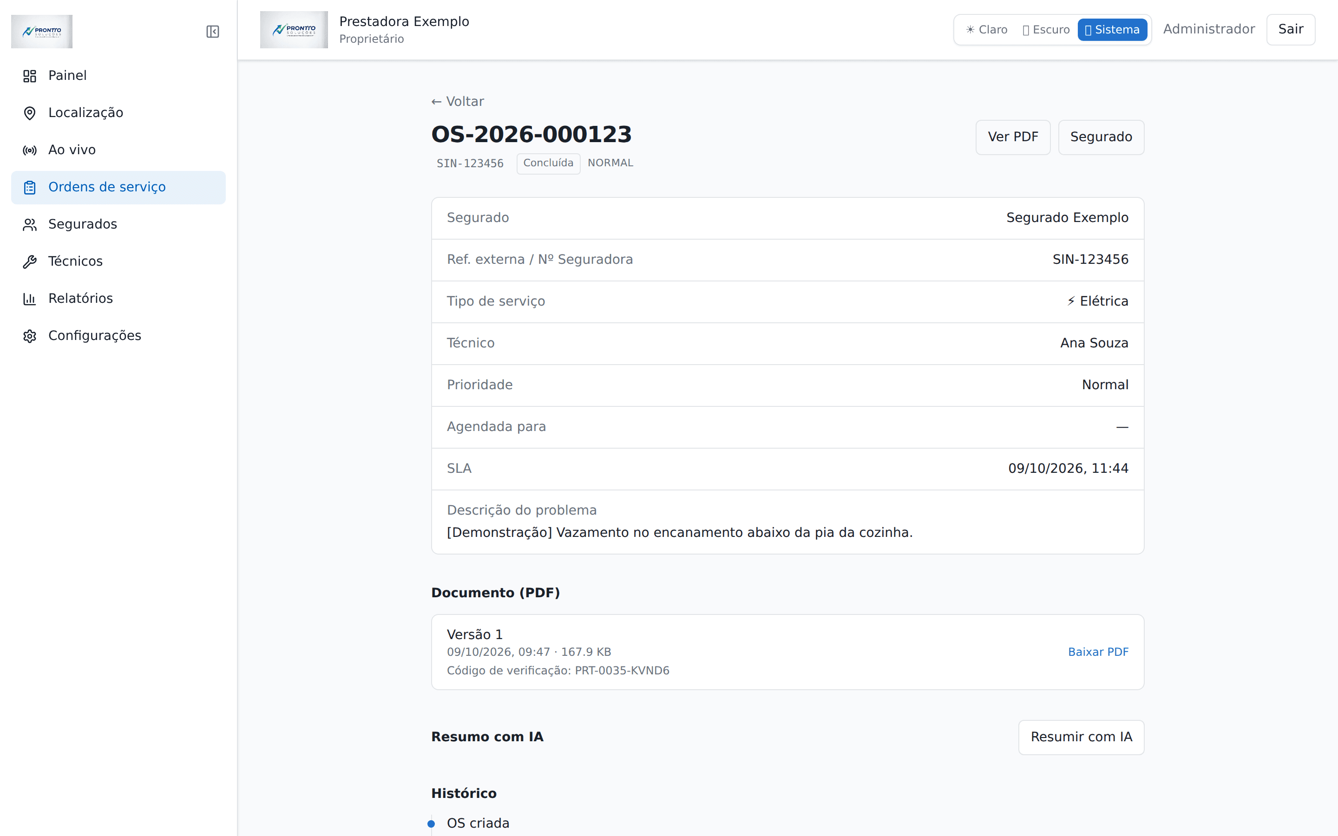Click Resumir com IA button
Screen dimensions: 1338x836
(x=1081, y=737)
